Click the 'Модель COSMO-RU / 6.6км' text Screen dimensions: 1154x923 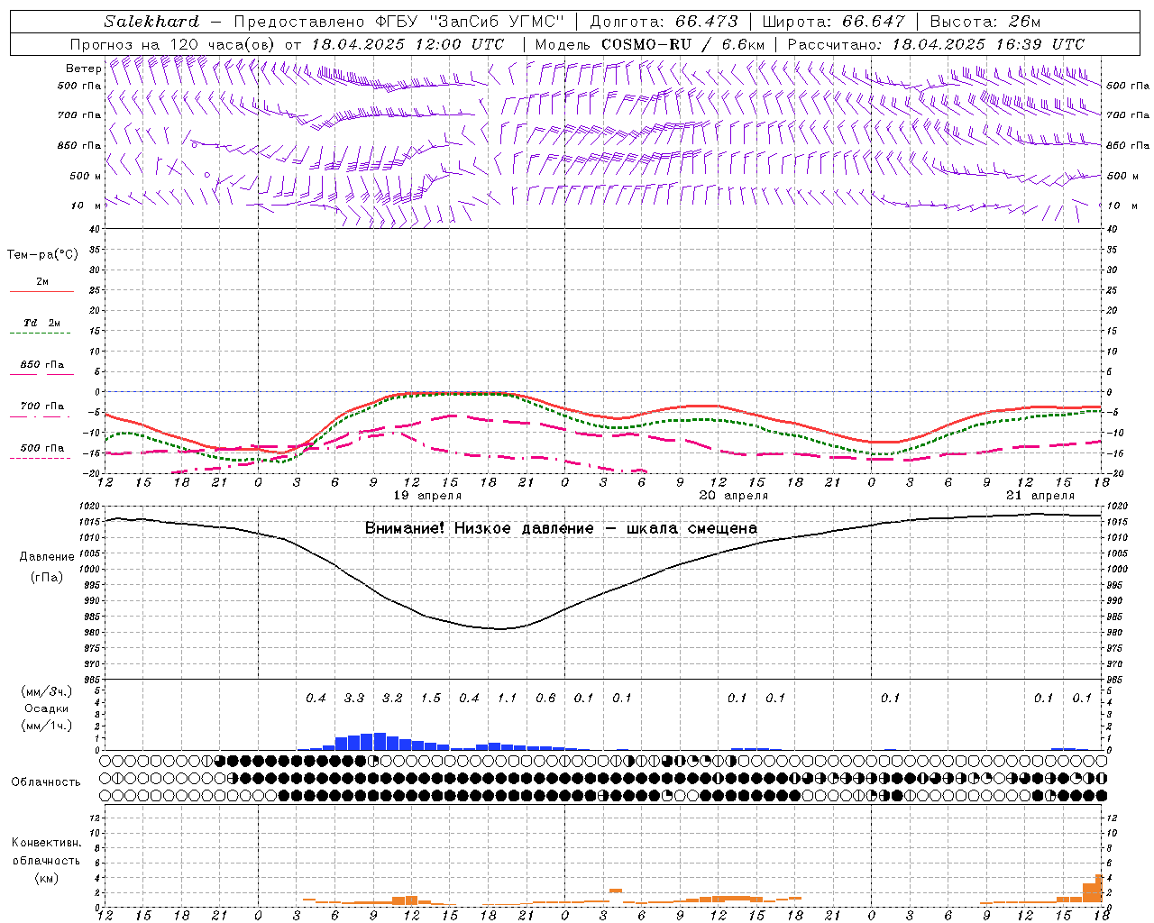[650, 44]
